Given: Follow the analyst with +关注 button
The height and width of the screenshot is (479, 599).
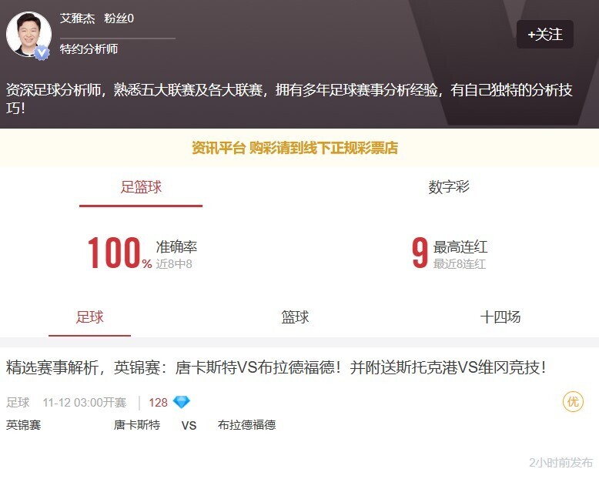Looking at the screenshot, I should (544, 35).
